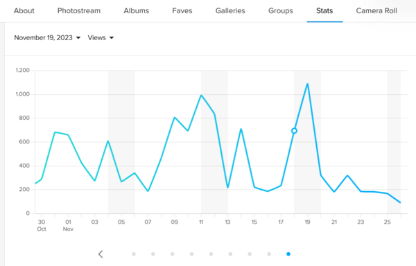Select the third pagination dot

[173, 254]
